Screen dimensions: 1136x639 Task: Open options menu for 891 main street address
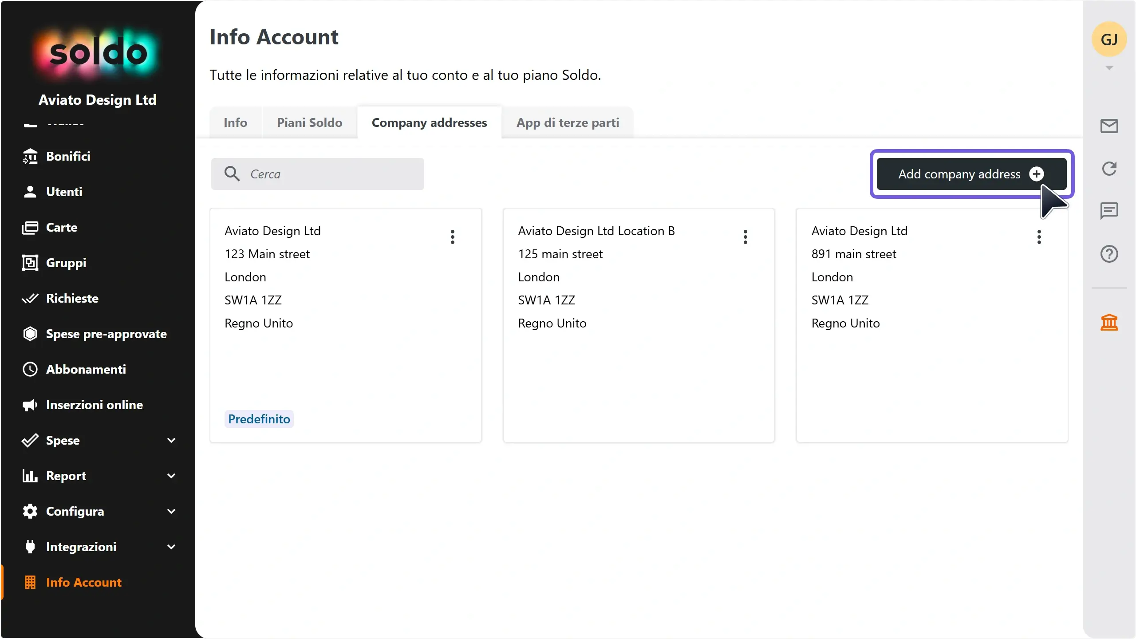[x=1038, y=237]
